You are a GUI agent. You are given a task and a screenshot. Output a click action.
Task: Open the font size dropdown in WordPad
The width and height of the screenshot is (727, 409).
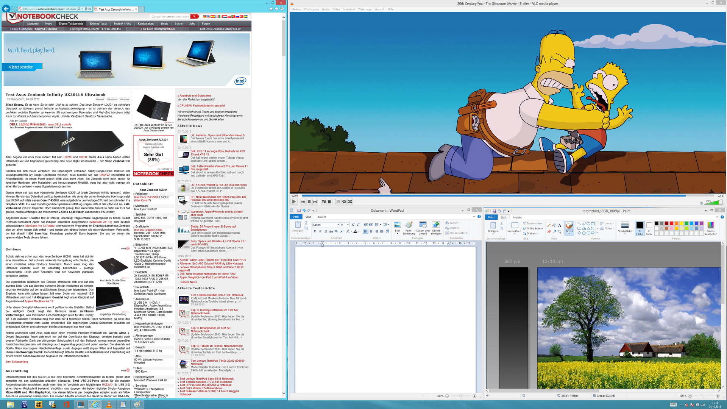(x=348, y=225)
